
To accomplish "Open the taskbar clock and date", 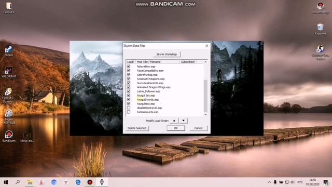I will pos(312,182).
